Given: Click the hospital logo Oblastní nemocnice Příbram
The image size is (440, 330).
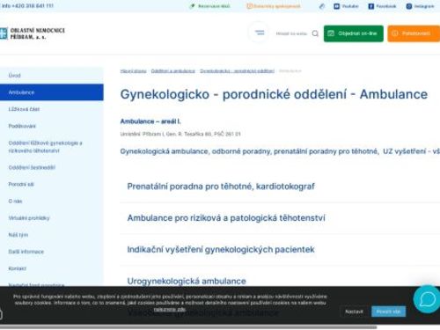Looking at the screenshot, I should click(33, 33).
